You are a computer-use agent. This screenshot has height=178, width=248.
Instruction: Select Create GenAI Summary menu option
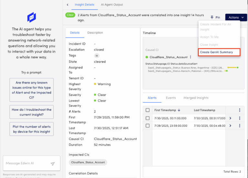(219, 52)
